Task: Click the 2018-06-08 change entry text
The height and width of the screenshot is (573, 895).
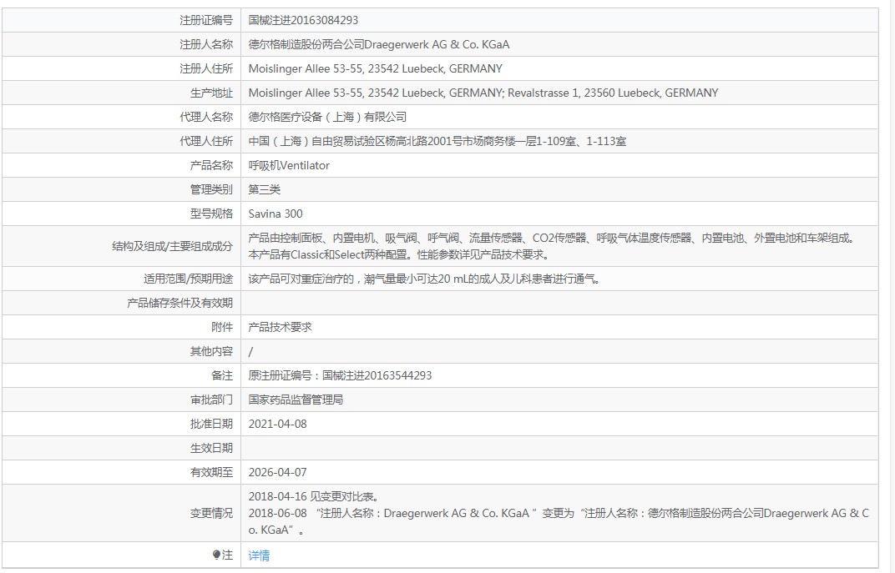Action: [559, 521]
